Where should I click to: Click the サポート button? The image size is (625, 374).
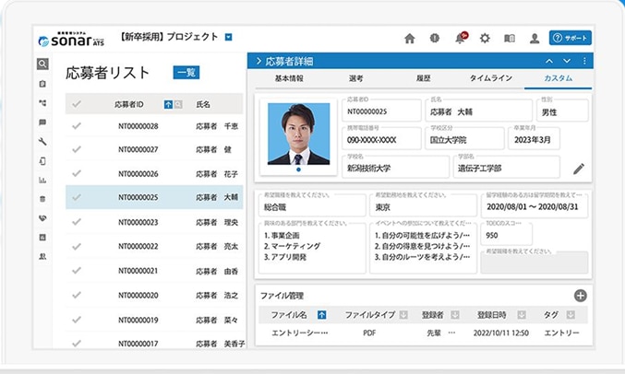570,38
